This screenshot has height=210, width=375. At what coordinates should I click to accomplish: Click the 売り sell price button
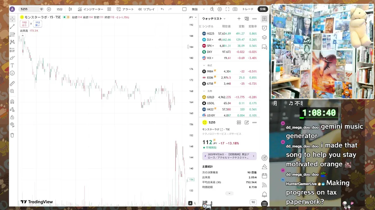(24, 24)
